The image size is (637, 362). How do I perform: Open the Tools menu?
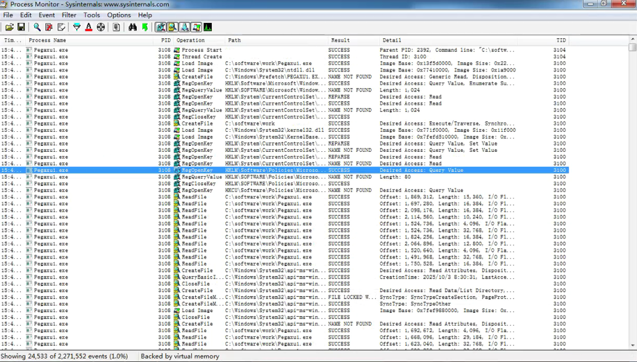click(x=92, y=15)
